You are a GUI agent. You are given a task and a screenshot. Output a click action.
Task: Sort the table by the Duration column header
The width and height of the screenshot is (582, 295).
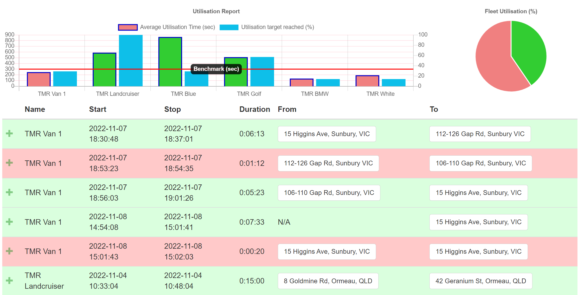pos(255,109)
